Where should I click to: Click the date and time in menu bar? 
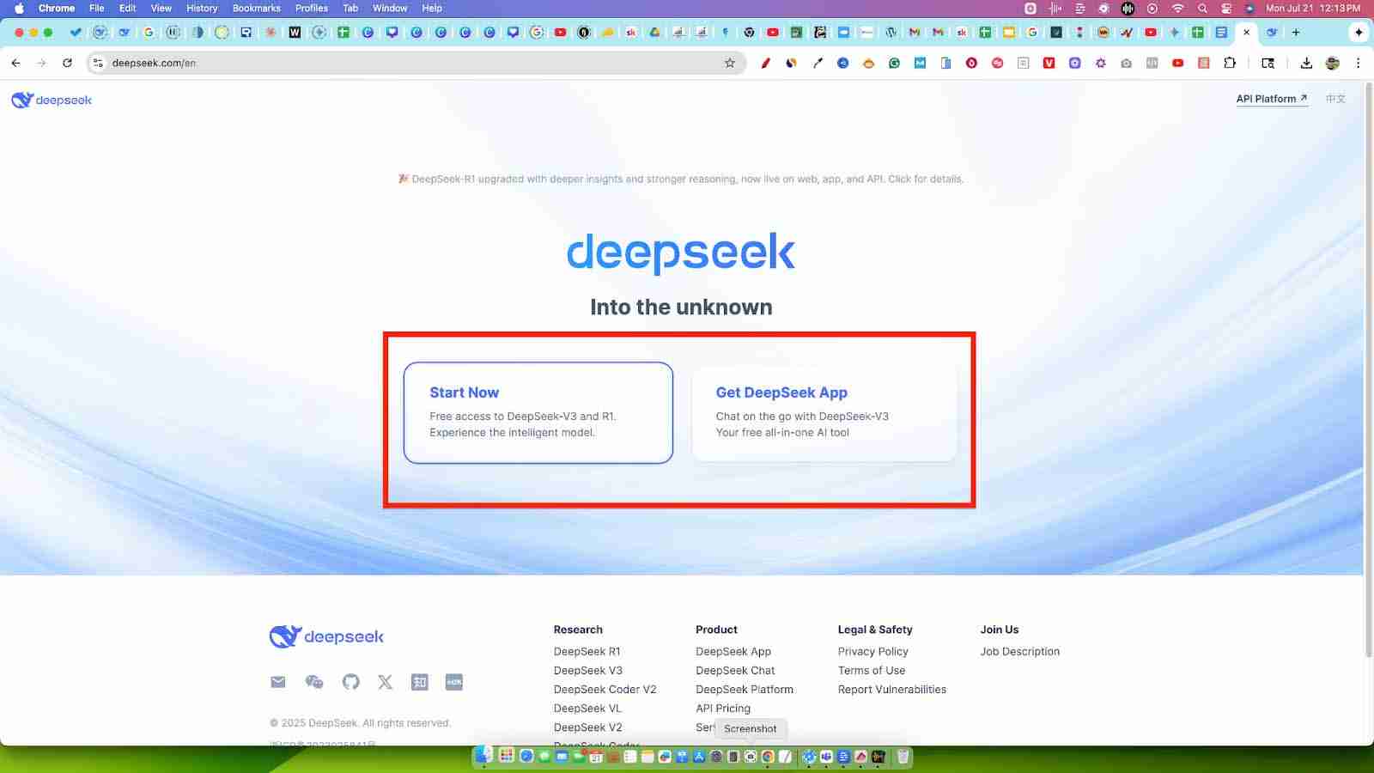point(1313,8)
